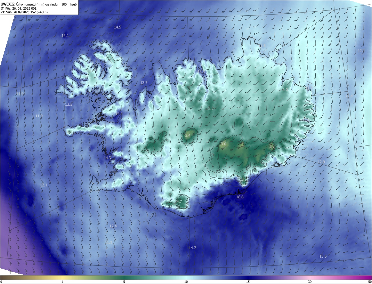
Task: Click the 12.4 value label southwest of Iceland
Action: [113, 226]
